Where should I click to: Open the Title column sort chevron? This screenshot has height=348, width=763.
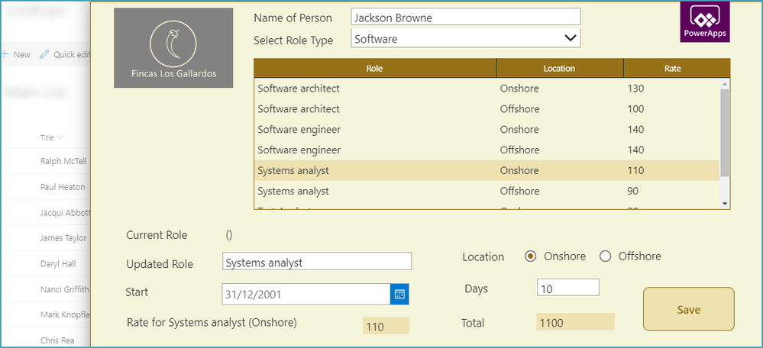click(x=60, y=138)
